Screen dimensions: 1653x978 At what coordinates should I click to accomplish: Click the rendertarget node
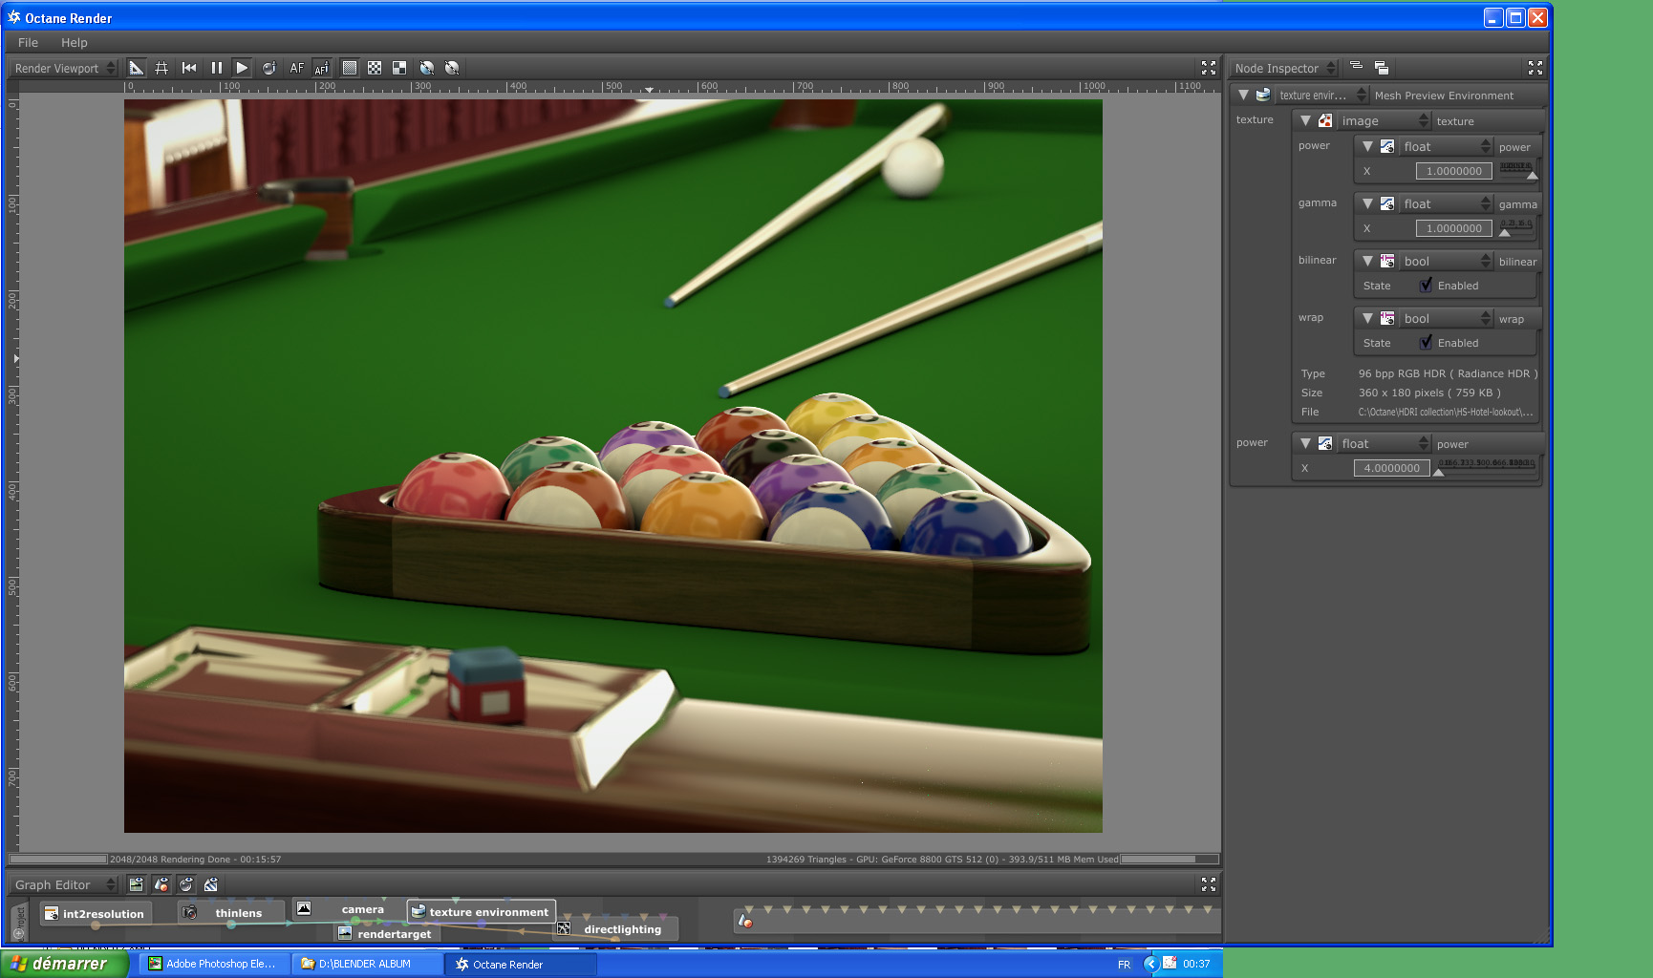pyautogui.click(x=394, y=934)
